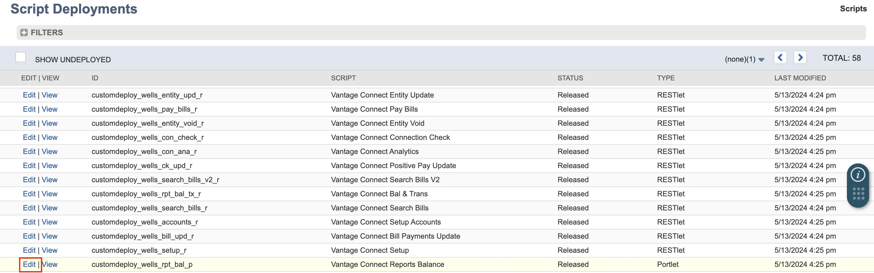Click the 'TOTAL: 58' record count
Viewport: 874px width, 273px height.
tap(841, 58)
